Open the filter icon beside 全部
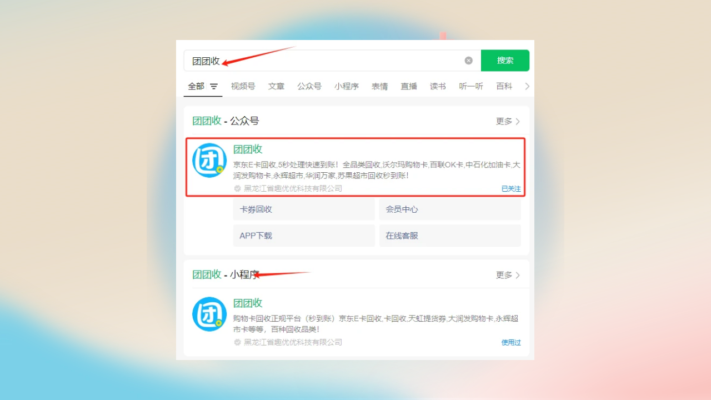Image resolution: width=711 pixels, height=400 pixels. (x=214, y=87)
